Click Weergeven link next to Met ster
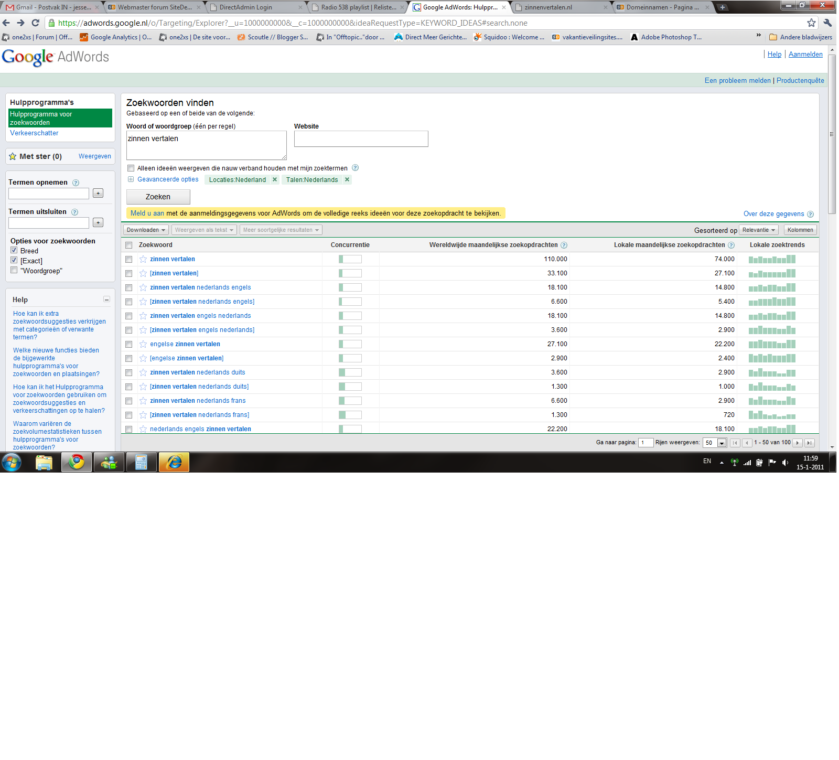The height and width of the screenshot is (760, 839). click(x=95, y=156)
